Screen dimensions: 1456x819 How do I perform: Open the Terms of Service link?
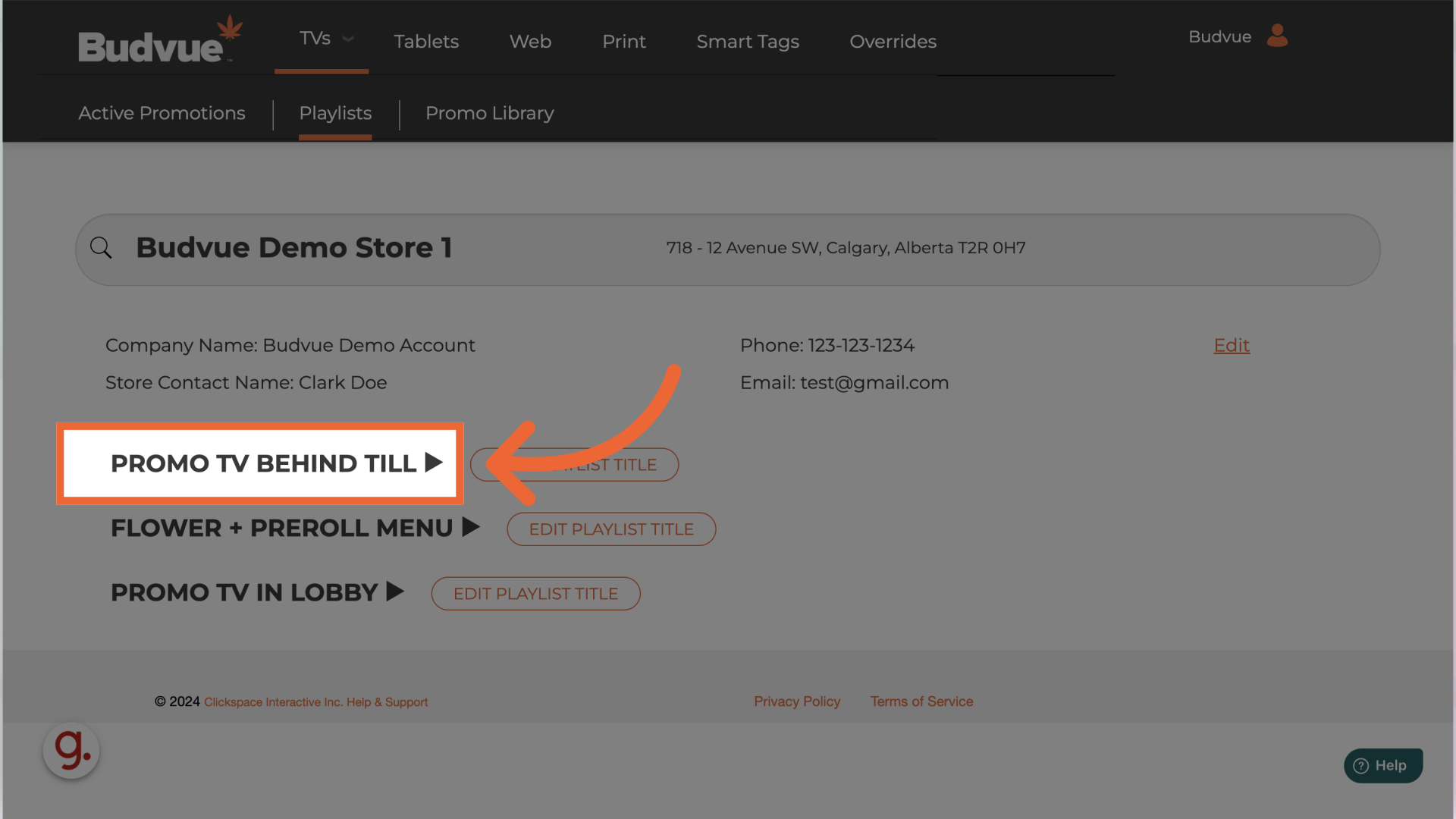[921, 701]
